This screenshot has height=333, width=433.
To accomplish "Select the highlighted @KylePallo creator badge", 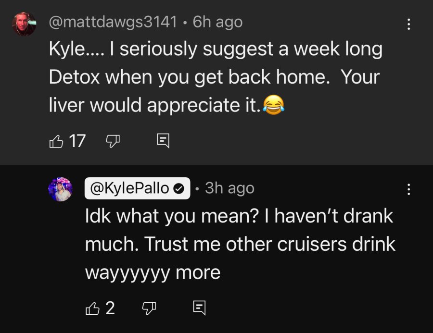I will click(137, 188).
